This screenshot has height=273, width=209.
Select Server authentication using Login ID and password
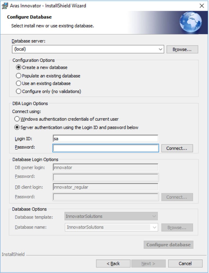point(17,127)
